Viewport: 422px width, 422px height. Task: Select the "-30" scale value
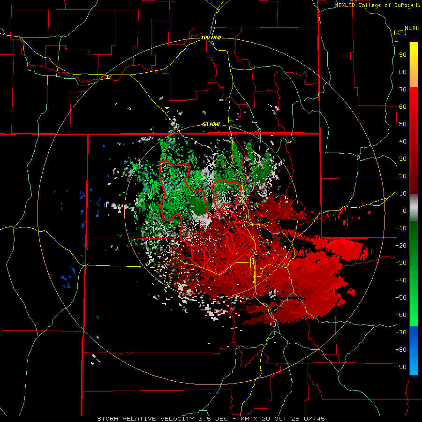click(x=401, y=263)
